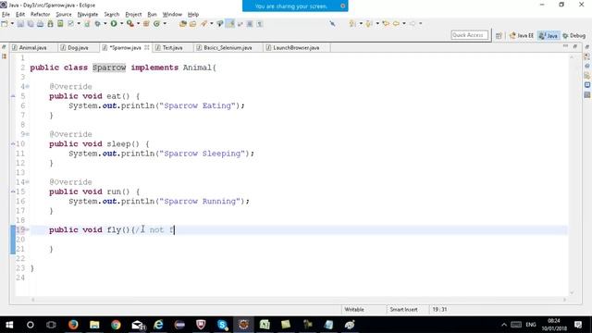This screenshot has width=592, height=333.
Task: Open the New Java Class dropdown arrow
Action: 165,23
